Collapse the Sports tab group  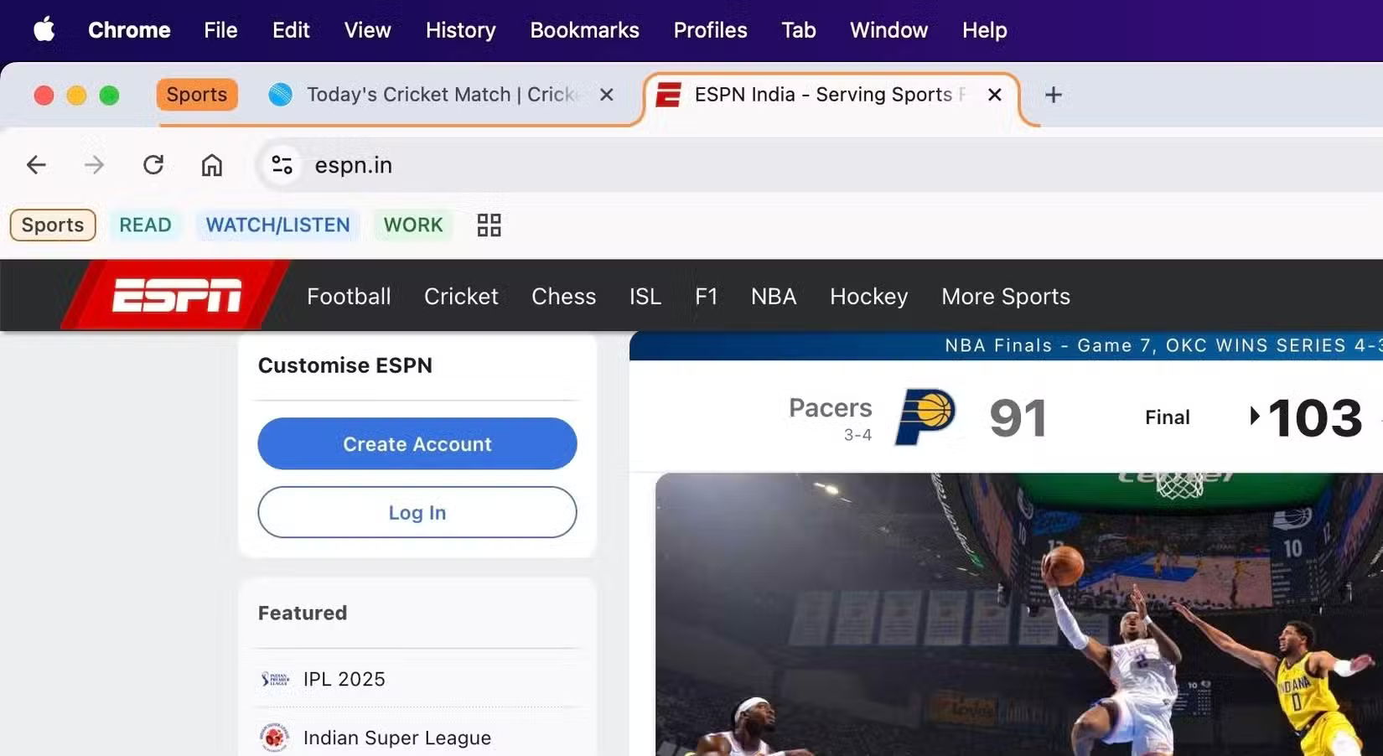[x=196, y=95]
